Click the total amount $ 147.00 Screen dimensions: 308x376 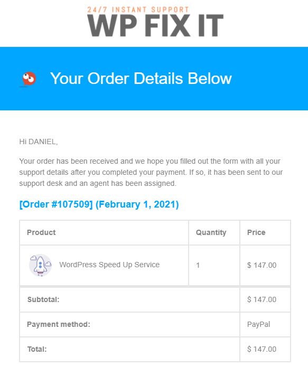262,349
